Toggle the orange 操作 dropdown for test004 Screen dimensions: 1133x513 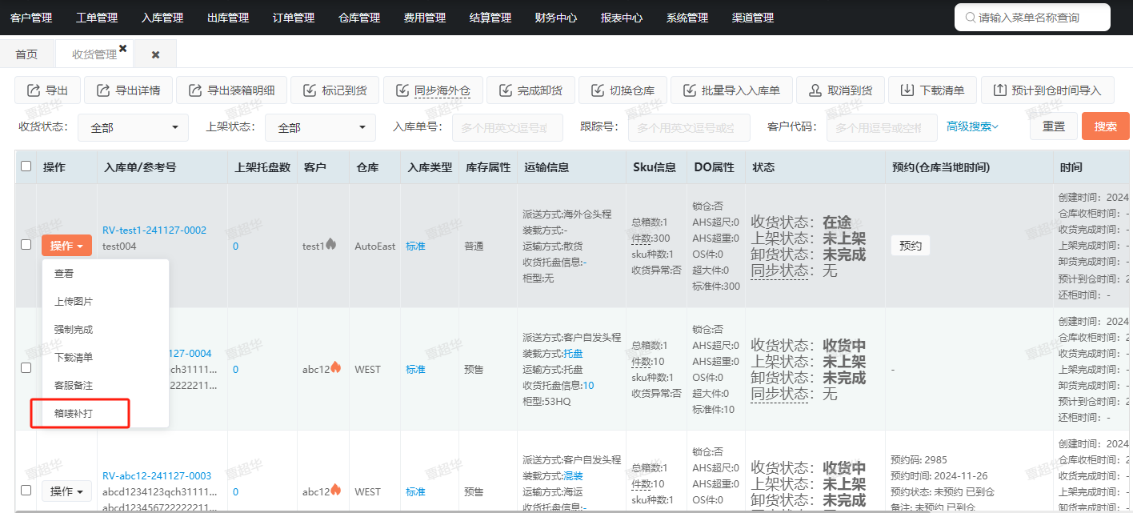[66, 246]
